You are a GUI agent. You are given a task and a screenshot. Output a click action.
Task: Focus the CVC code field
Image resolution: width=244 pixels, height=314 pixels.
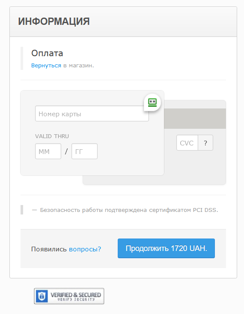click(x=187, y=143)
